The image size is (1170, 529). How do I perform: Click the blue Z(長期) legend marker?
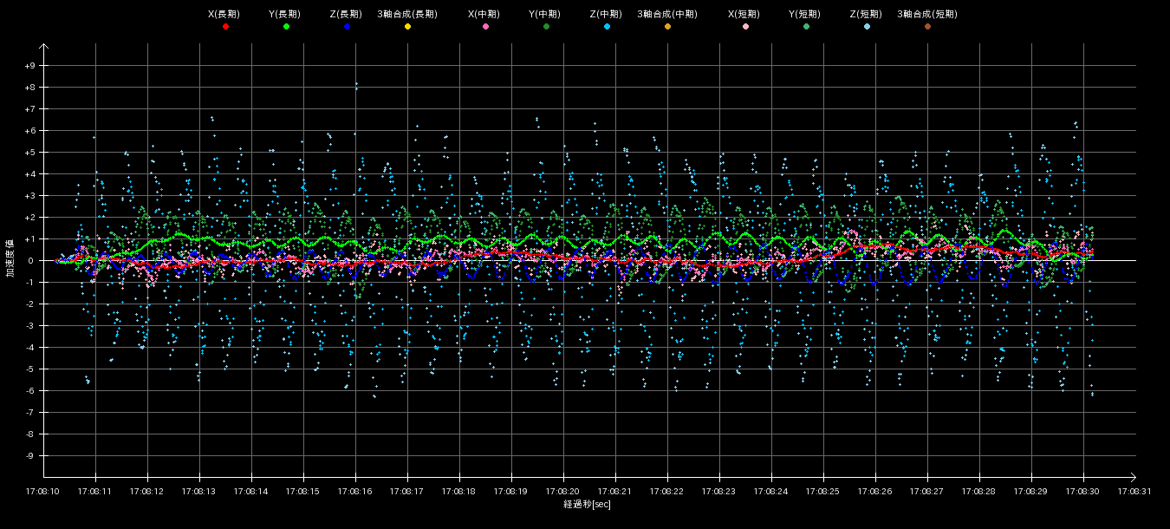point(347,27)
